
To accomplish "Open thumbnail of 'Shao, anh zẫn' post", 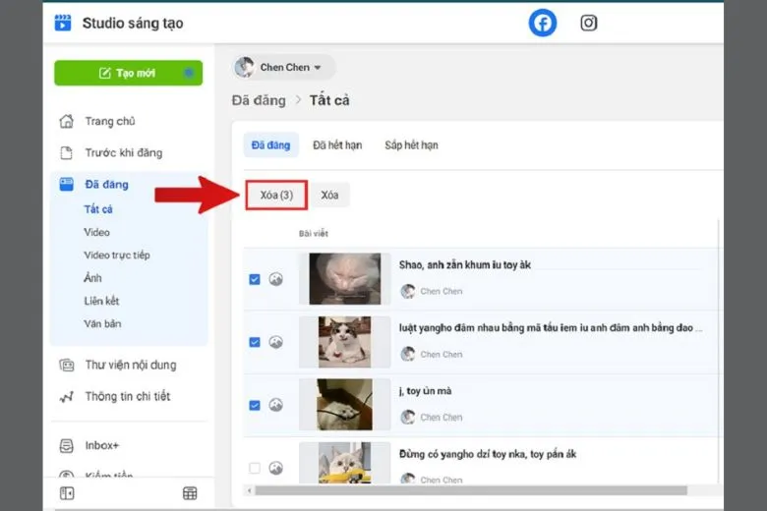I will point(345,279).
